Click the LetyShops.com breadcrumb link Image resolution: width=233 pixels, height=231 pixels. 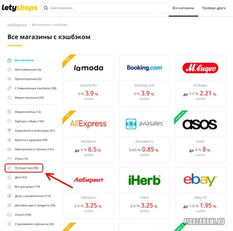[x=17, y=25]
